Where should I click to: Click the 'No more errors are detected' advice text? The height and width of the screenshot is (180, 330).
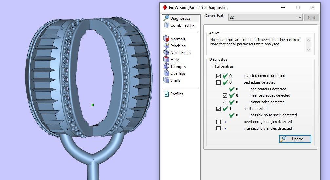tap(256, 42)
